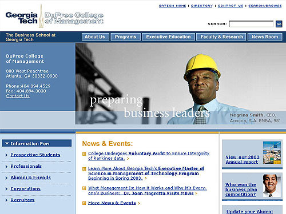Follow the Contact Us link under Fax
This screenshot has width=286, height=214.
click(18, 96)
